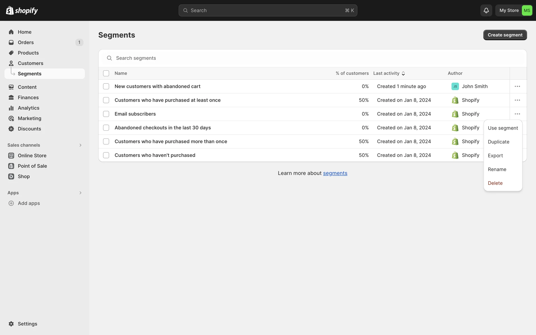Go to Discounts via sidebar icon

[11, 129]
